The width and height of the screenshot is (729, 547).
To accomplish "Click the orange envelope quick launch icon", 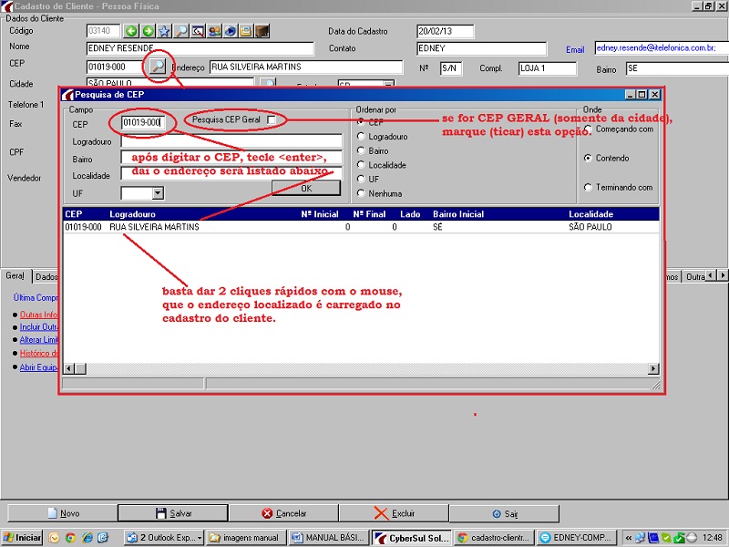I will tap(55, 538).
